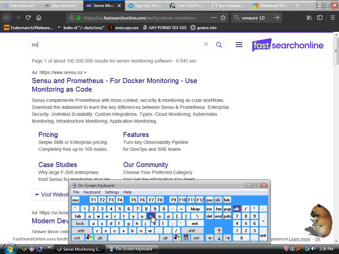Open noescape.exe bookmark

tap(124, 28)
